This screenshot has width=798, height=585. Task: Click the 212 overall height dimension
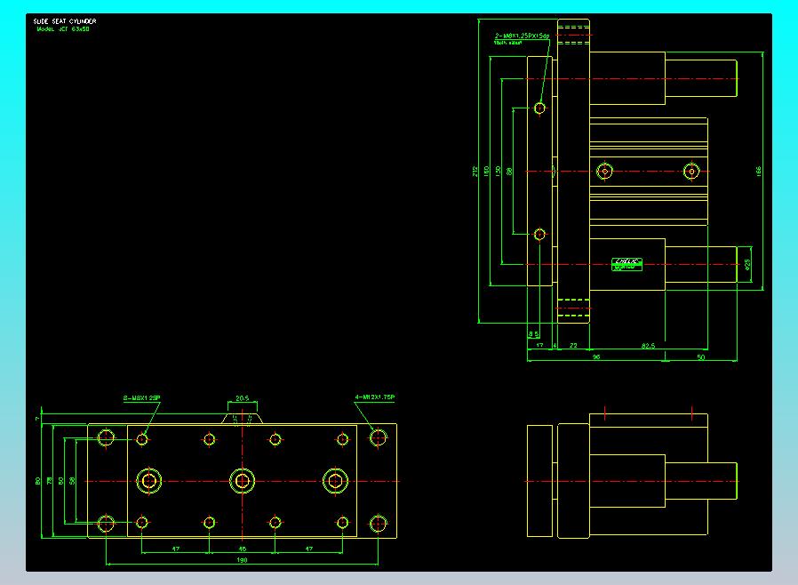[475, 171]
